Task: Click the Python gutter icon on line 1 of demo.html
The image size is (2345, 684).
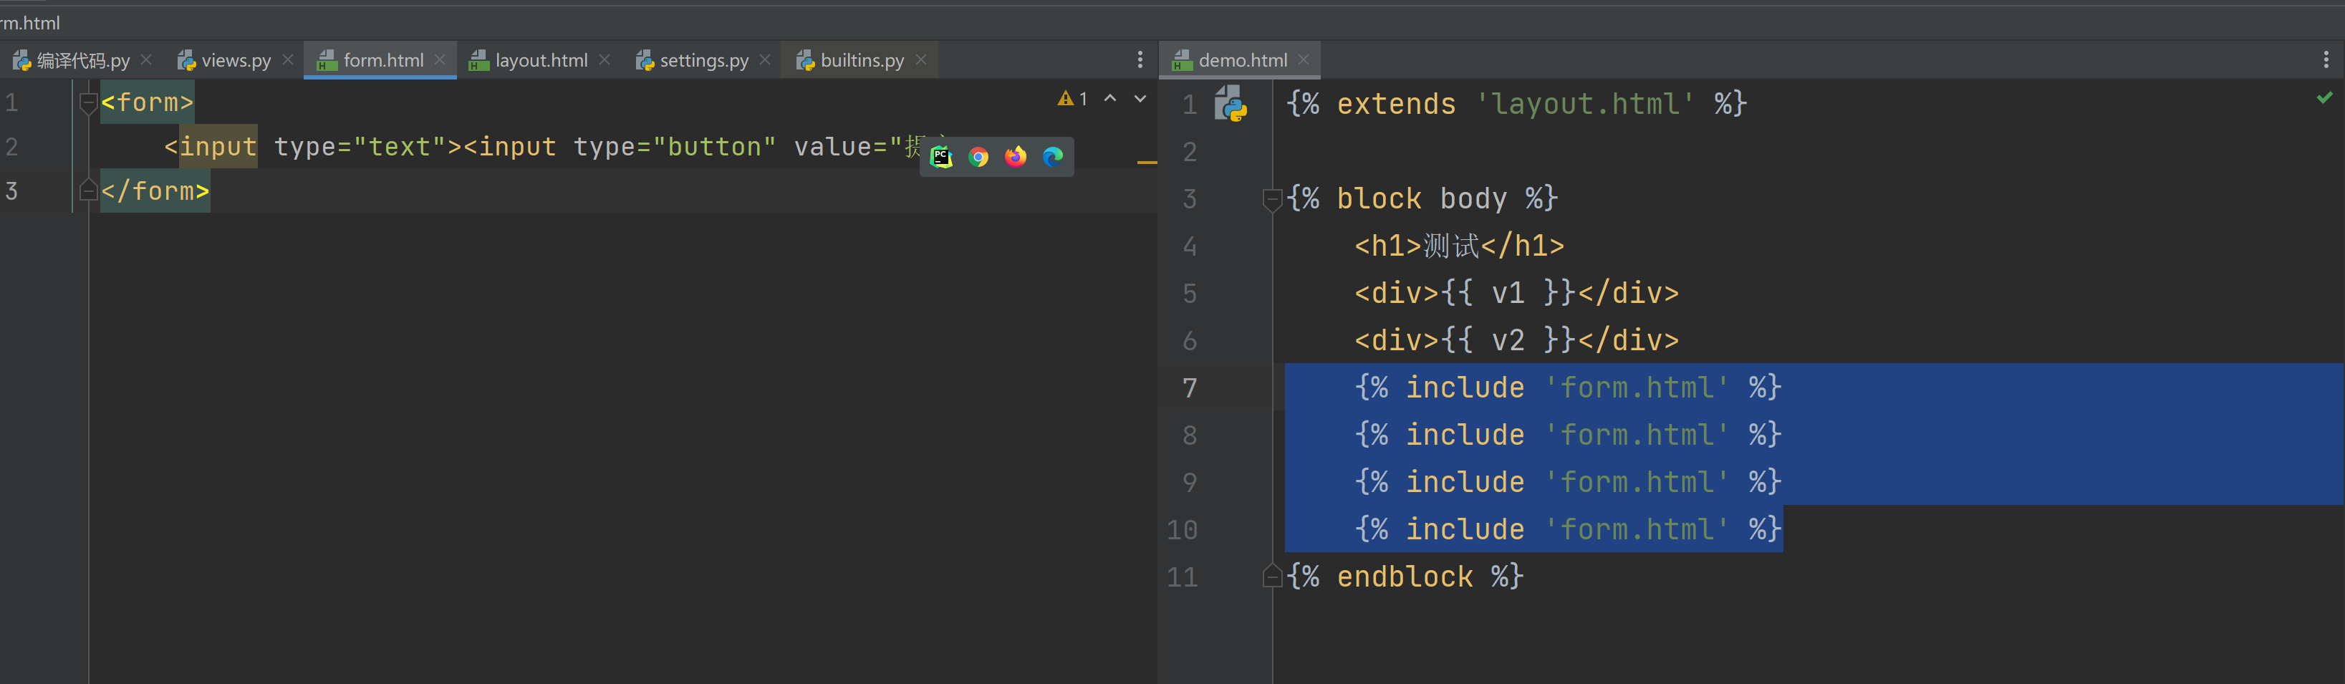Action: 1231,104
